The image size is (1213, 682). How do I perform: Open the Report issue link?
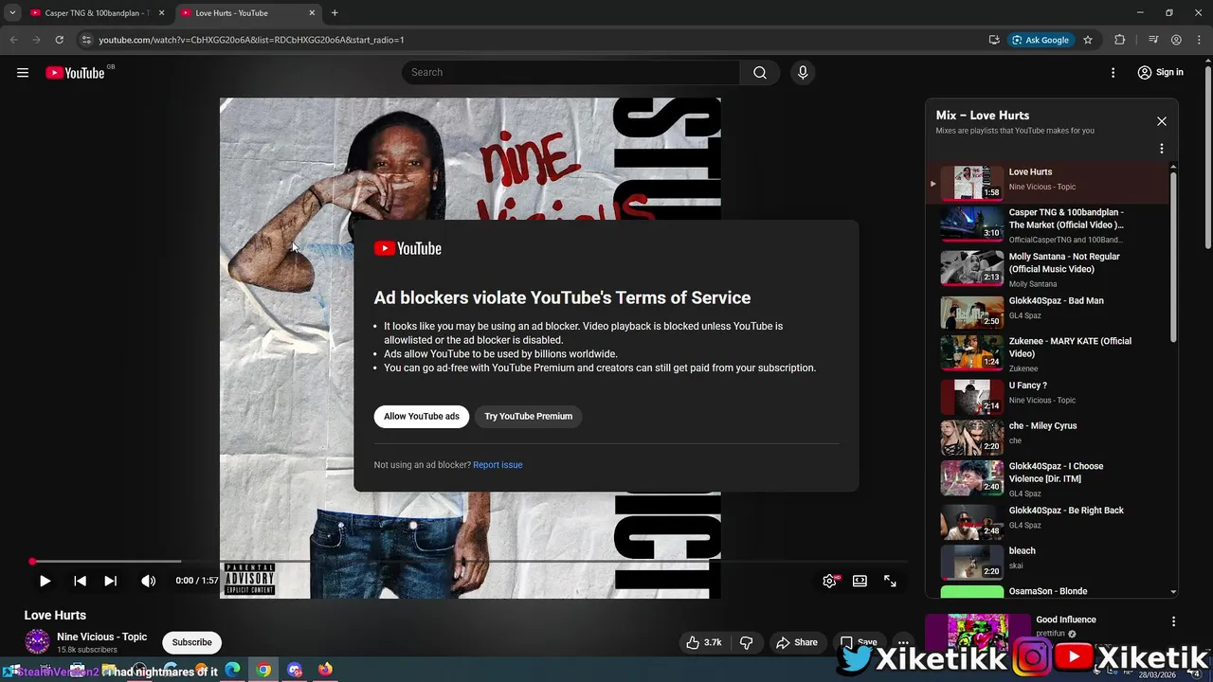(x=498, y=465)
